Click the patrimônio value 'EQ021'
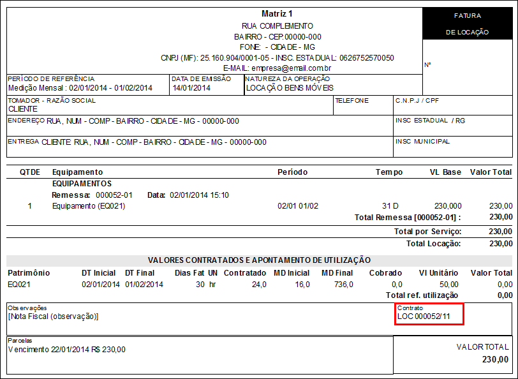Viewport: 518px width, 379px height. coord(19,285)
